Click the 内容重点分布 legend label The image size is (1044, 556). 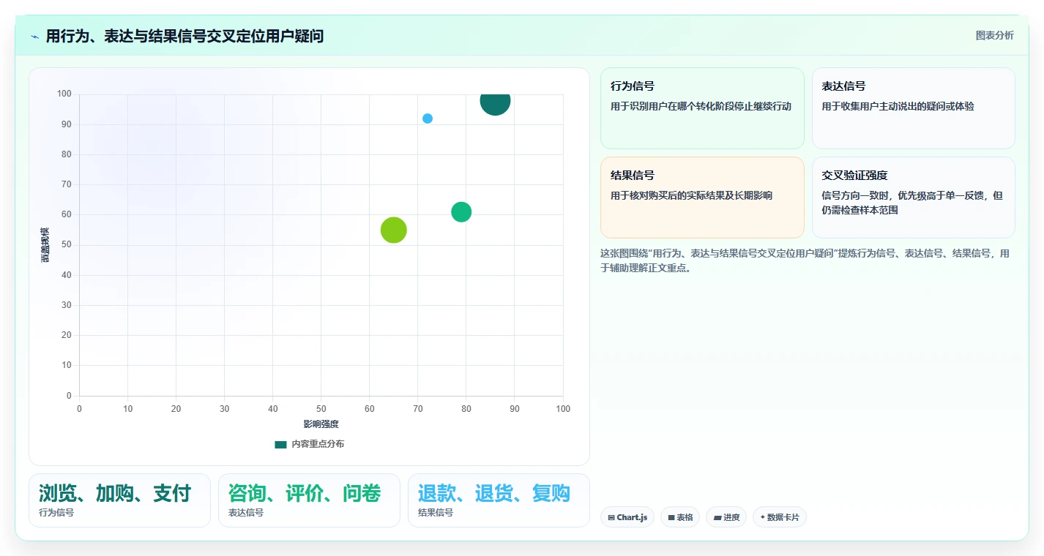[x=318, y=444]
